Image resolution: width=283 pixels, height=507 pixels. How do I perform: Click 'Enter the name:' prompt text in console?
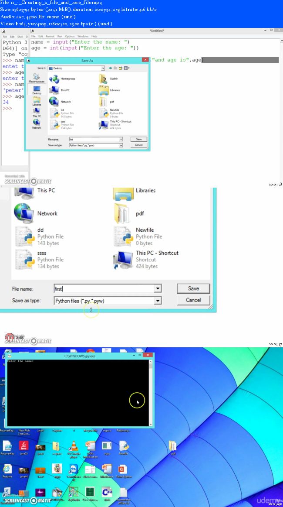20,361
